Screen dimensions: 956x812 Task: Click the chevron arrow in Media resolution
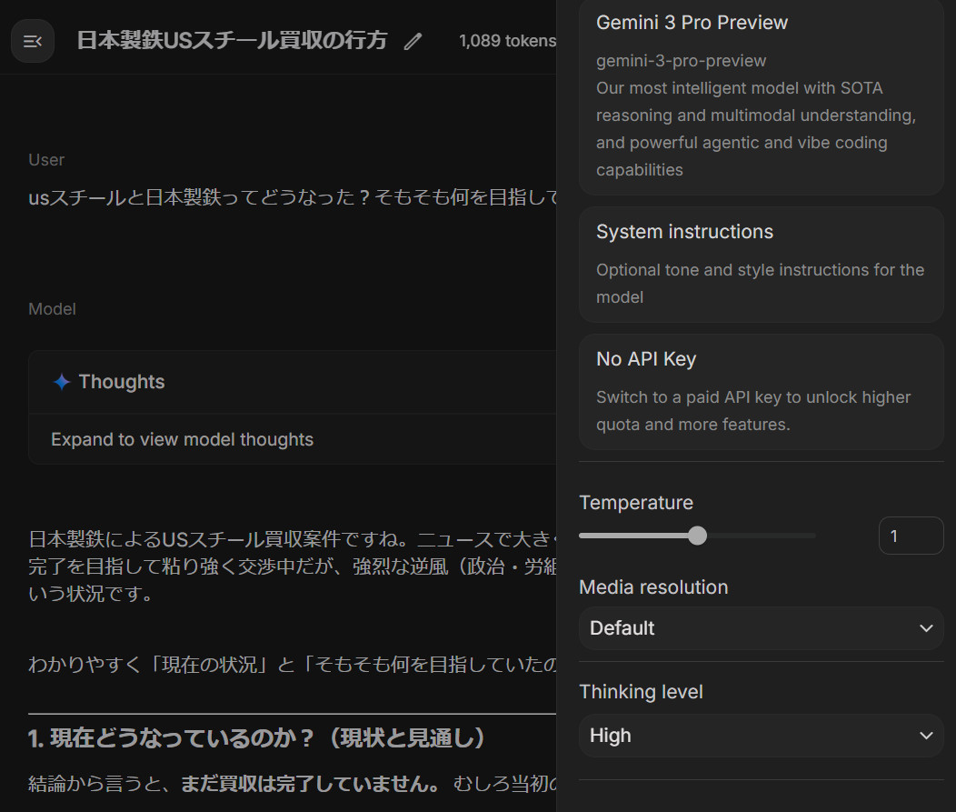click(926, 628)
